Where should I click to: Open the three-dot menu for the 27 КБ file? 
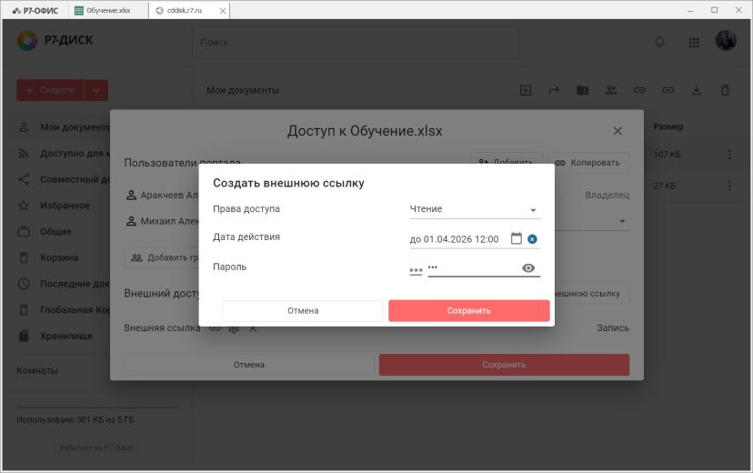point(729,186)
